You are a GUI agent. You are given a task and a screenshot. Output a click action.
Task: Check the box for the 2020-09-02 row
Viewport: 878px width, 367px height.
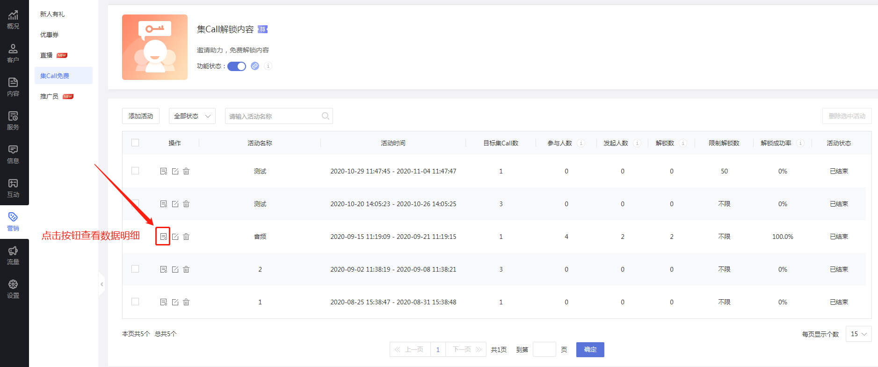click(135, 269)
